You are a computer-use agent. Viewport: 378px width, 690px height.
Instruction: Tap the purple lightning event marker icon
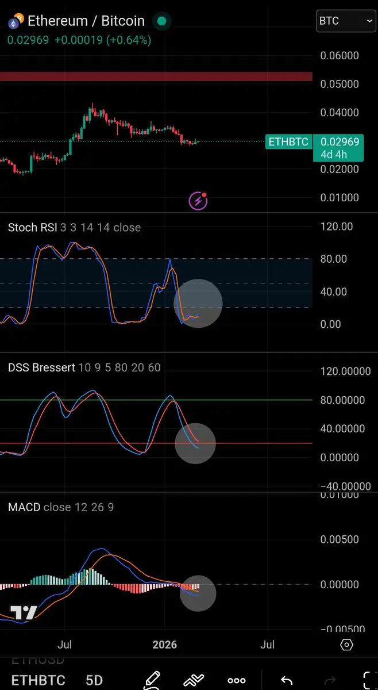tap(198, 201)
